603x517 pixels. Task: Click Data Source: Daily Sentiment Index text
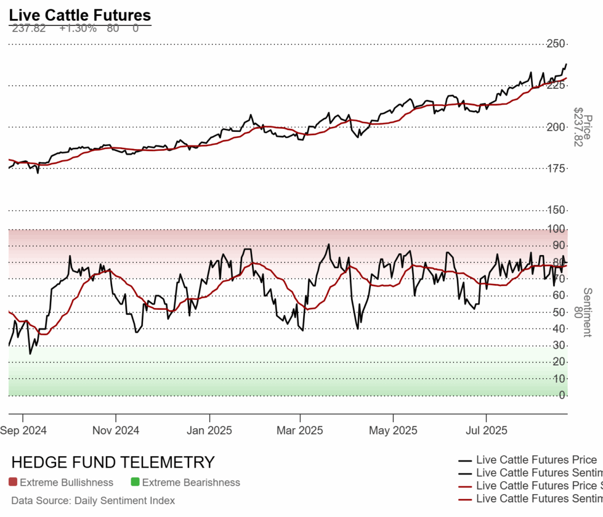pos(93,501)
